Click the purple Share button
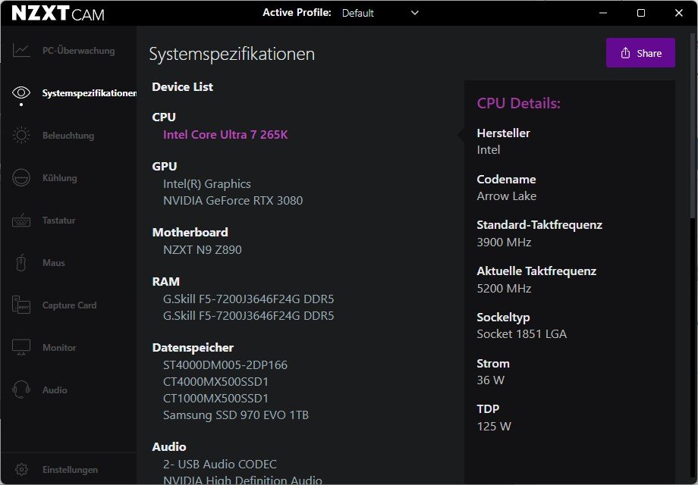Image resolution: width=698 pixels, height=485 pixels. 640,53
